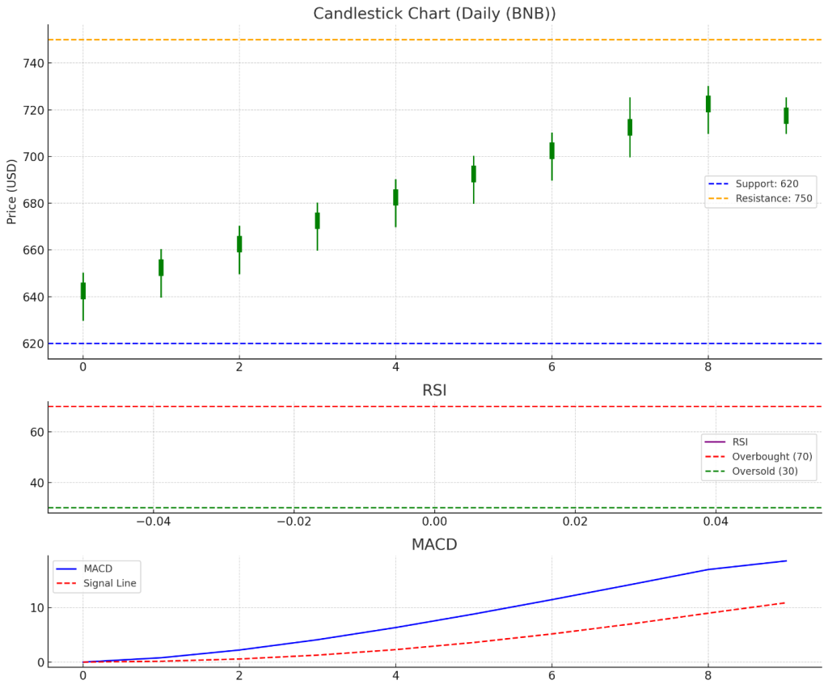Viewport: 828px width, 689px height.
Task: Click the 640 price tick label
Action: point(33,298)
